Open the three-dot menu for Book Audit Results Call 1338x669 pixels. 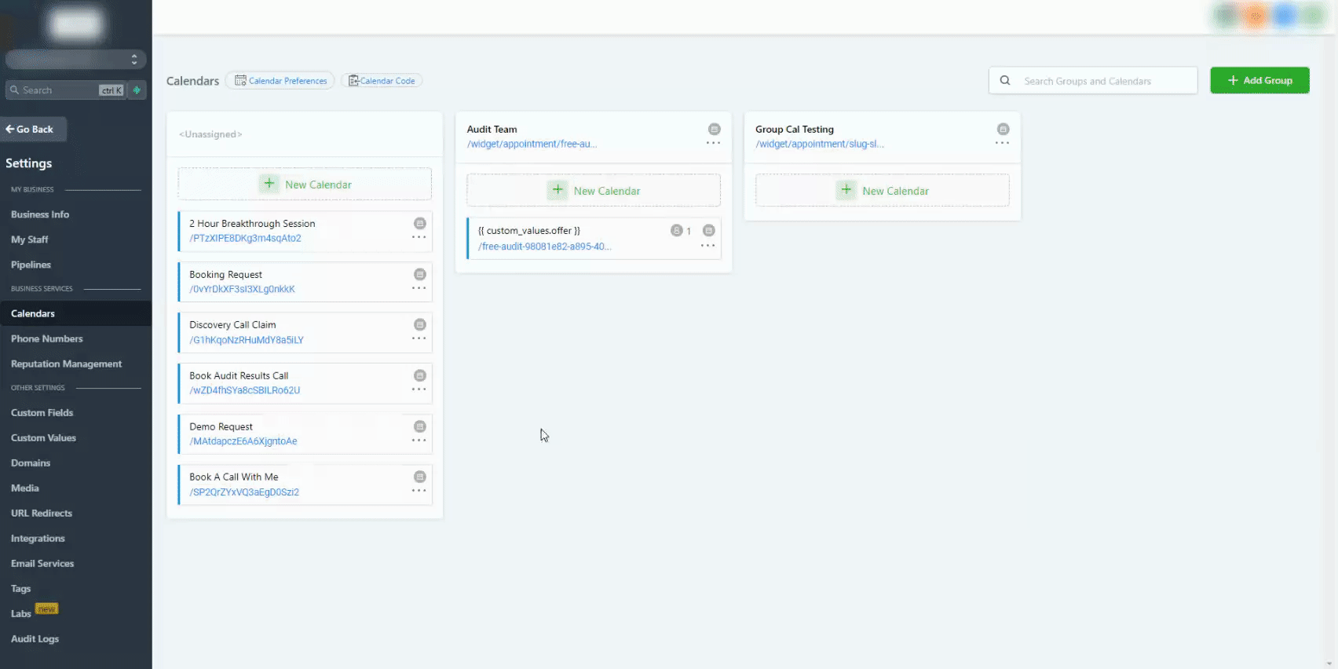(419, 389)
